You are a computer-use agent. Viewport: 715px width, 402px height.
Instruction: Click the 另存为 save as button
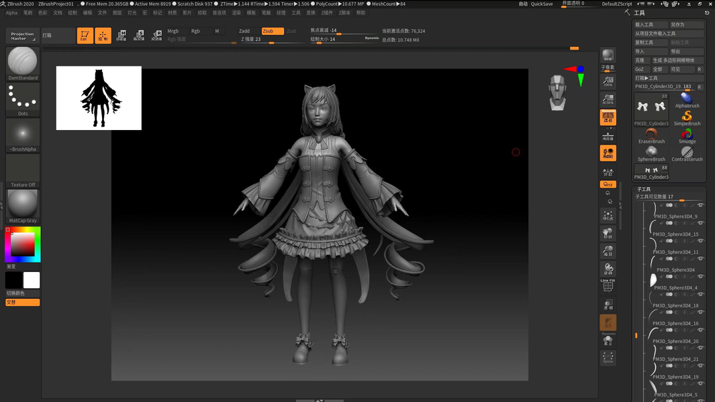point(686,25)
